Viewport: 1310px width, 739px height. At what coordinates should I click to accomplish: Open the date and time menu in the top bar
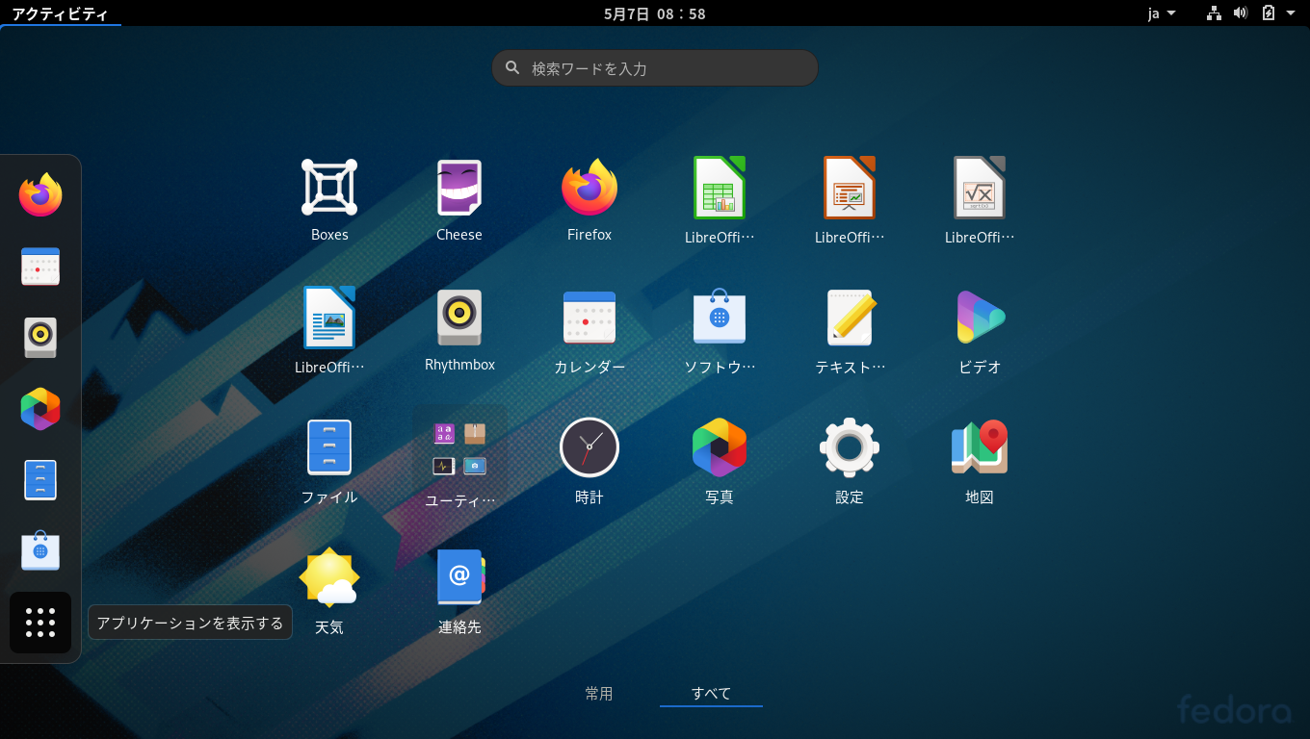pos(655,13)
